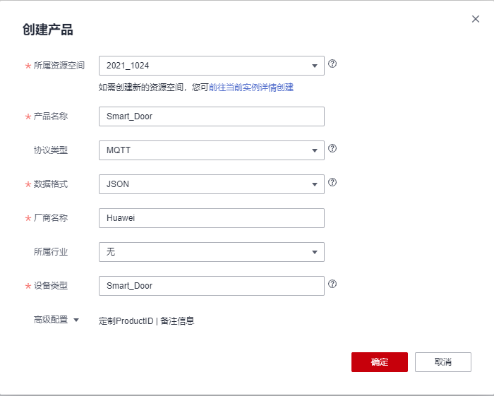Click help icon next to 协议类型
This screenshot has height=396, width=494.
point(332,149)
